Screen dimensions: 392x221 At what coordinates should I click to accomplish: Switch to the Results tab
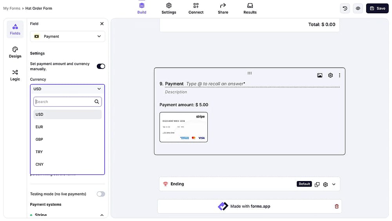[x=250, y=8]
